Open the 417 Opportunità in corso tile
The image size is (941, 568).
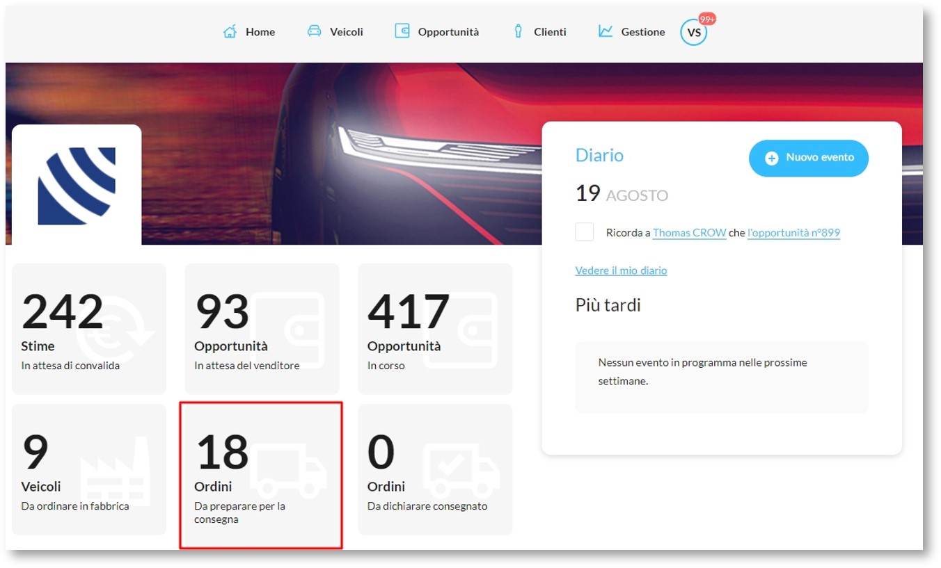pyautogui.click(x=435, y=329)
